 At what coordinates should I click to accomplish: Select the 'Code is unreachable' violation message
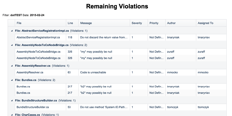click(93, 72)
